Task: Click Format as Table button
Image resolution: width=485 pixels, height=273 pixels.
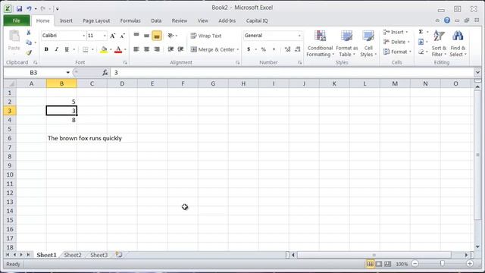Action: 347,43
